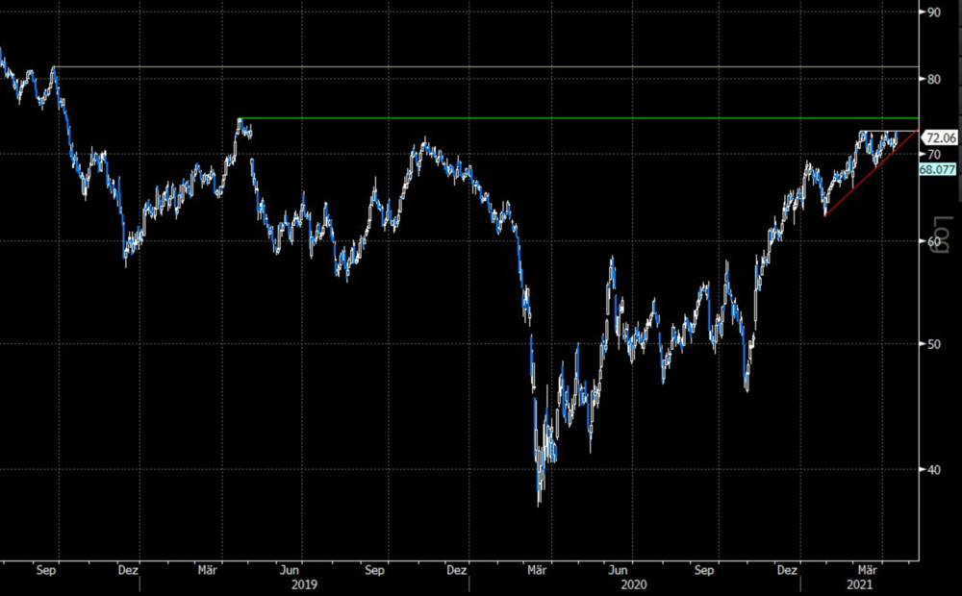The width and height of the screenshot is (962, 596).
Task: Select the 2020 year label on the time axis
Action: coord(633,584)
